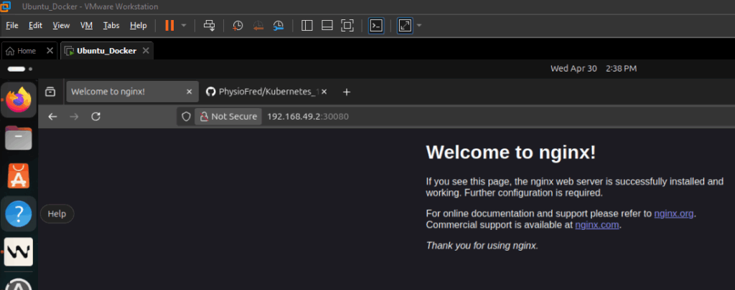Open the VM menu
The image size is (735, 290).
tap(86, 25)
